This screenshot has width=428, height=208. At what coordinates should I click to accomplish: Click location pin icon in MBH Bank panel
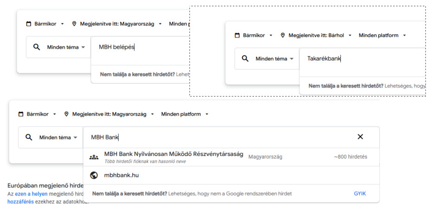pyautogui.click(x=66, y=114)
